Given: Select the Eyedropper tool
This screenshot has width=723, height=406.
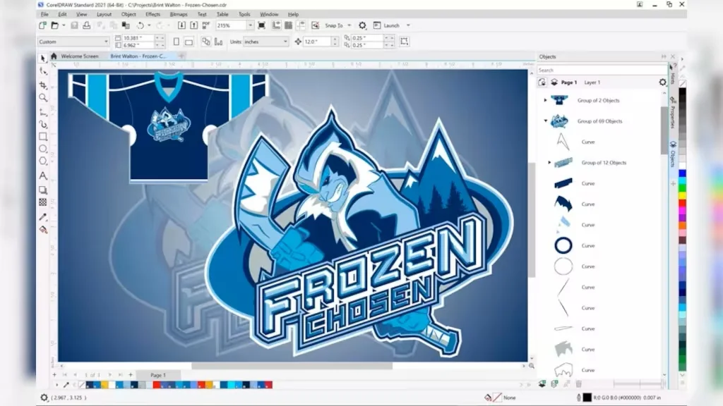Looking at the screenshot, I should 43,217.
